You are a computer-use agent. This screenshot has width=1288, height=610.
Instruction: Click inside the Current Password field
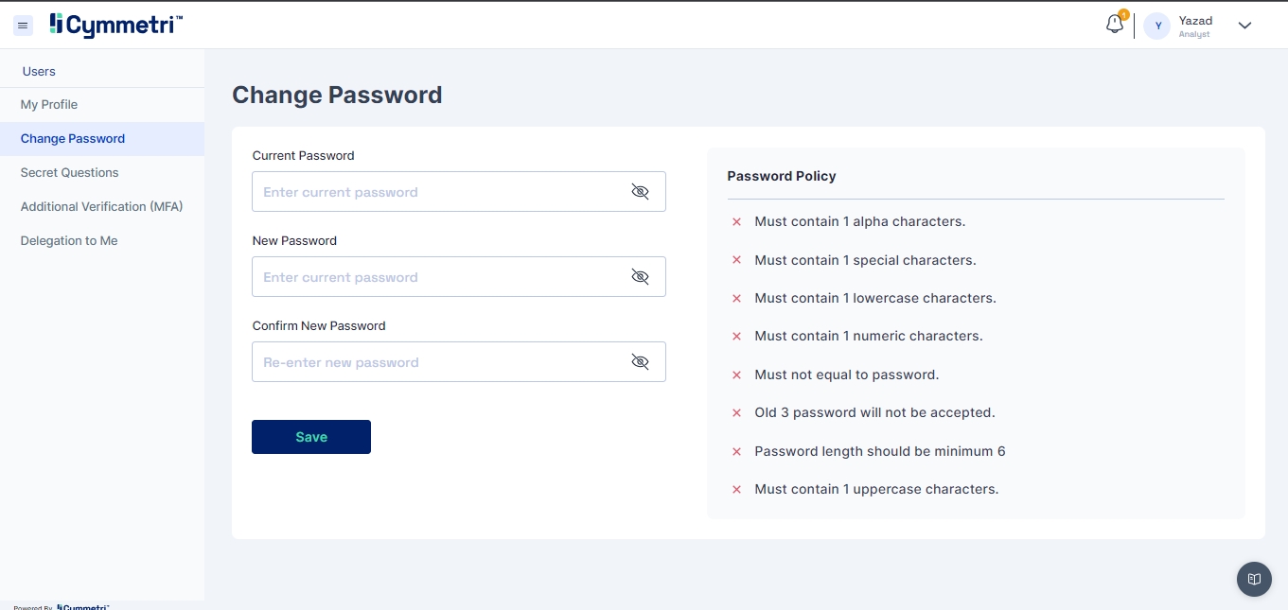click(435, 192)
